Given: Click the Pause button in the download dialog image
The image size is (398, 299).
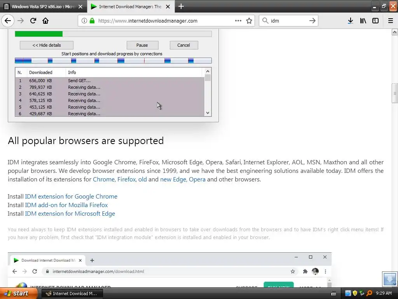Looking at the screenshot, I should coord(142,45).
